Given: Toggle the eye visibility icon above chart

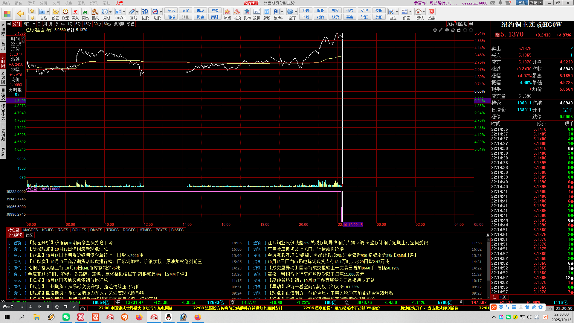Looking at the screenshot, I should coord(447,30).
